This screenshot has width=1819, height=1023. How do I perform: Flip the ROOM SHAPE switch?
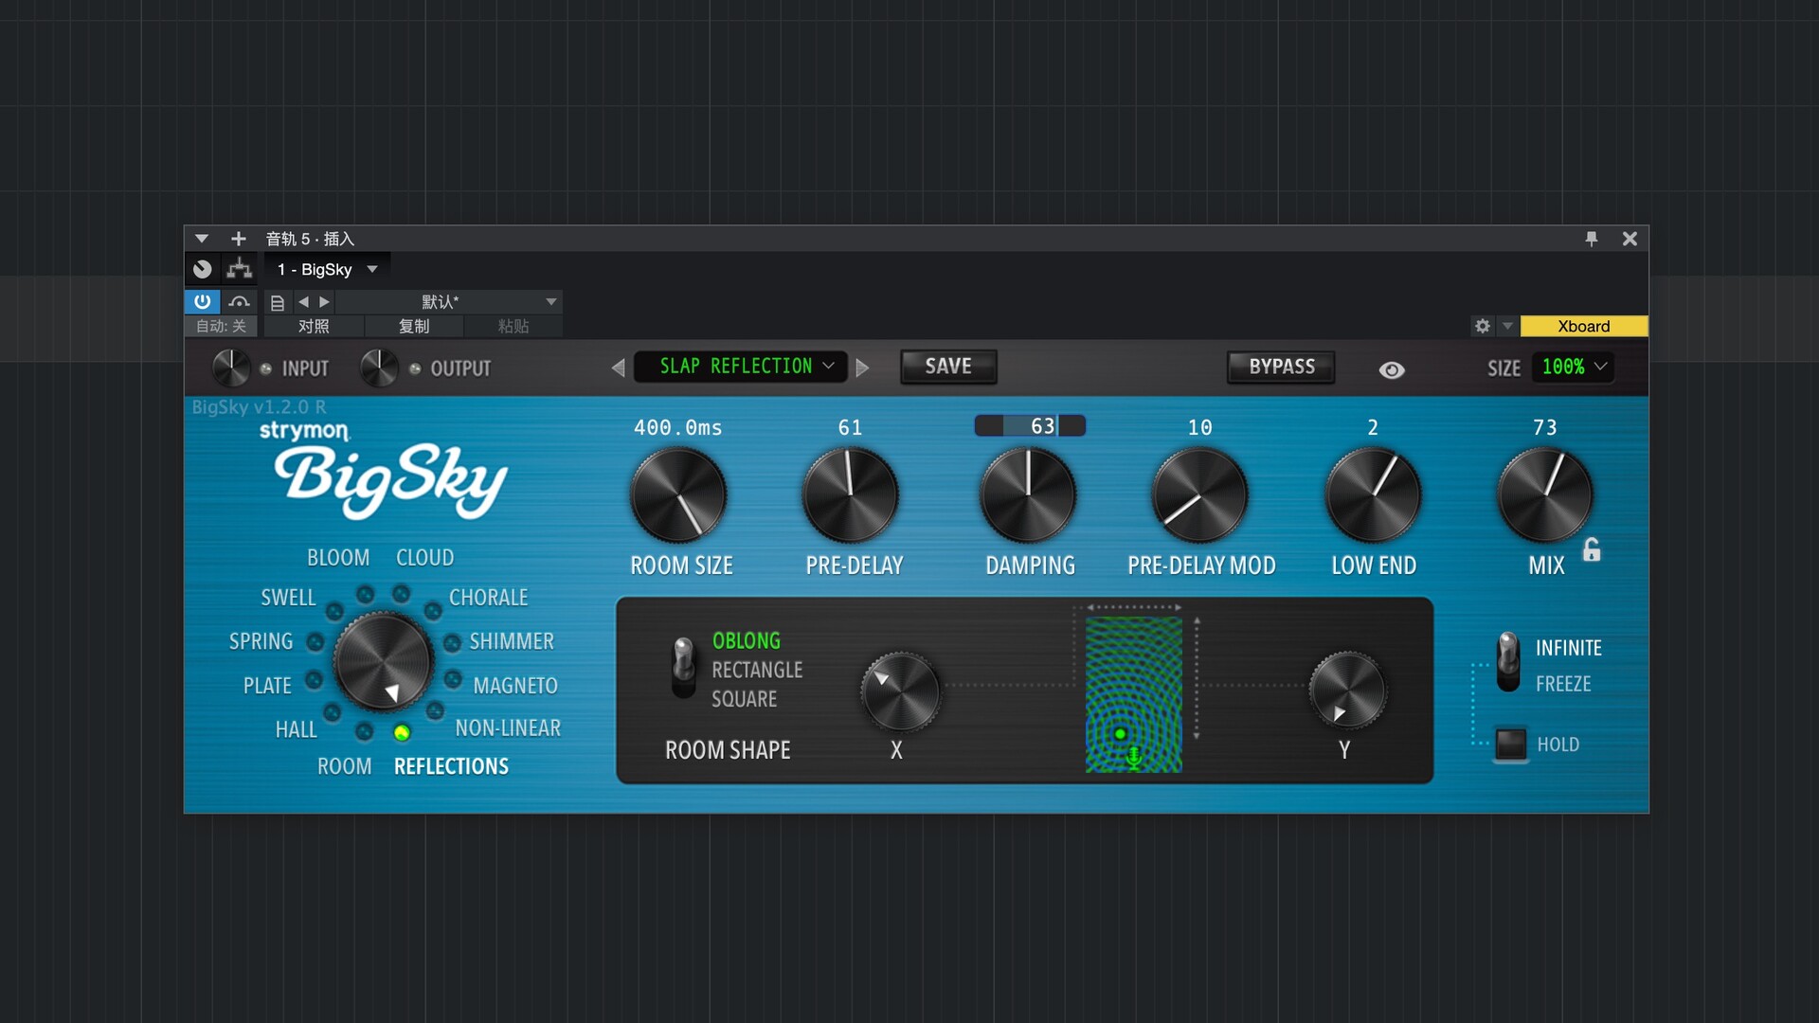coord(682,670)
